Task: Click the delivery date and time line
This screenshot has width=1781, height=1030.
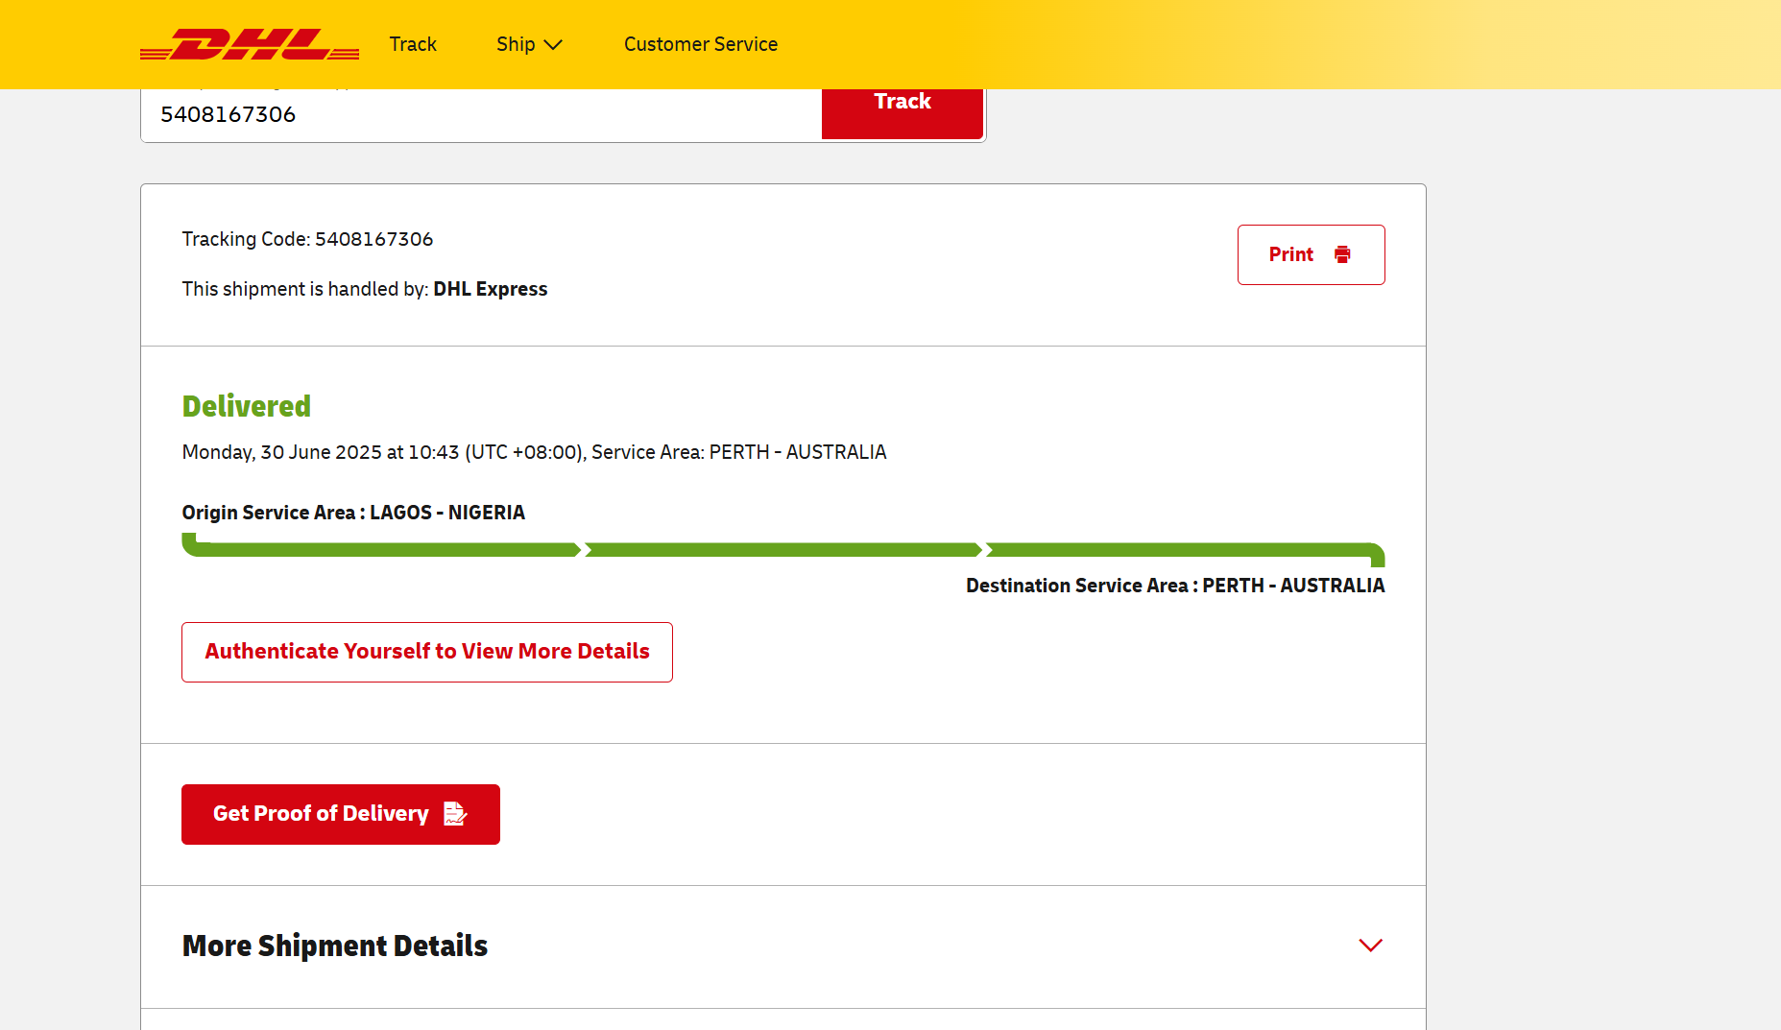Action: click(x=534, y=452)
